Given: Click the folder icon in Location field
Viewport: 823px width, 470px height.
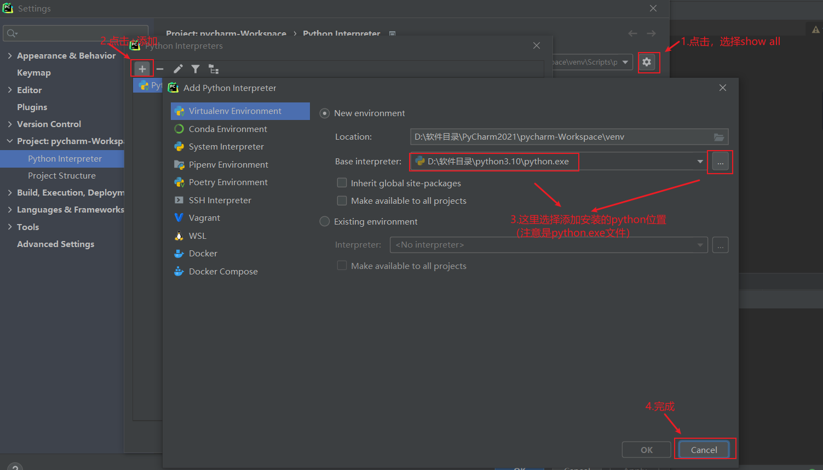Looking at the screenshot, I should 719,137.
